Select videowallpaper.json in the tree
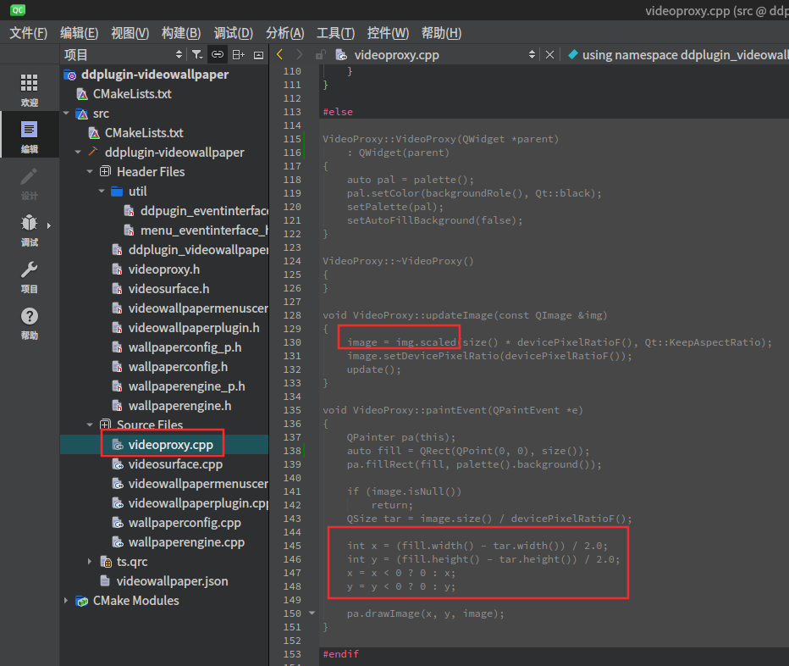Screen dimensions: 789x666 click(172, 581)
